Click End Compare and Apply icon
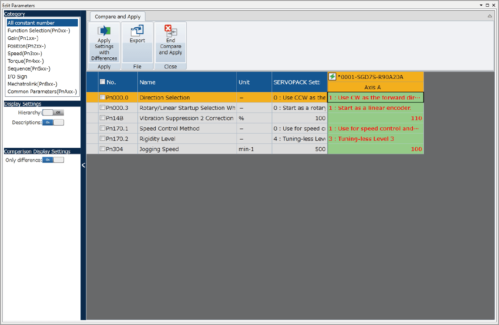499x325 pixels. [171, 31]
